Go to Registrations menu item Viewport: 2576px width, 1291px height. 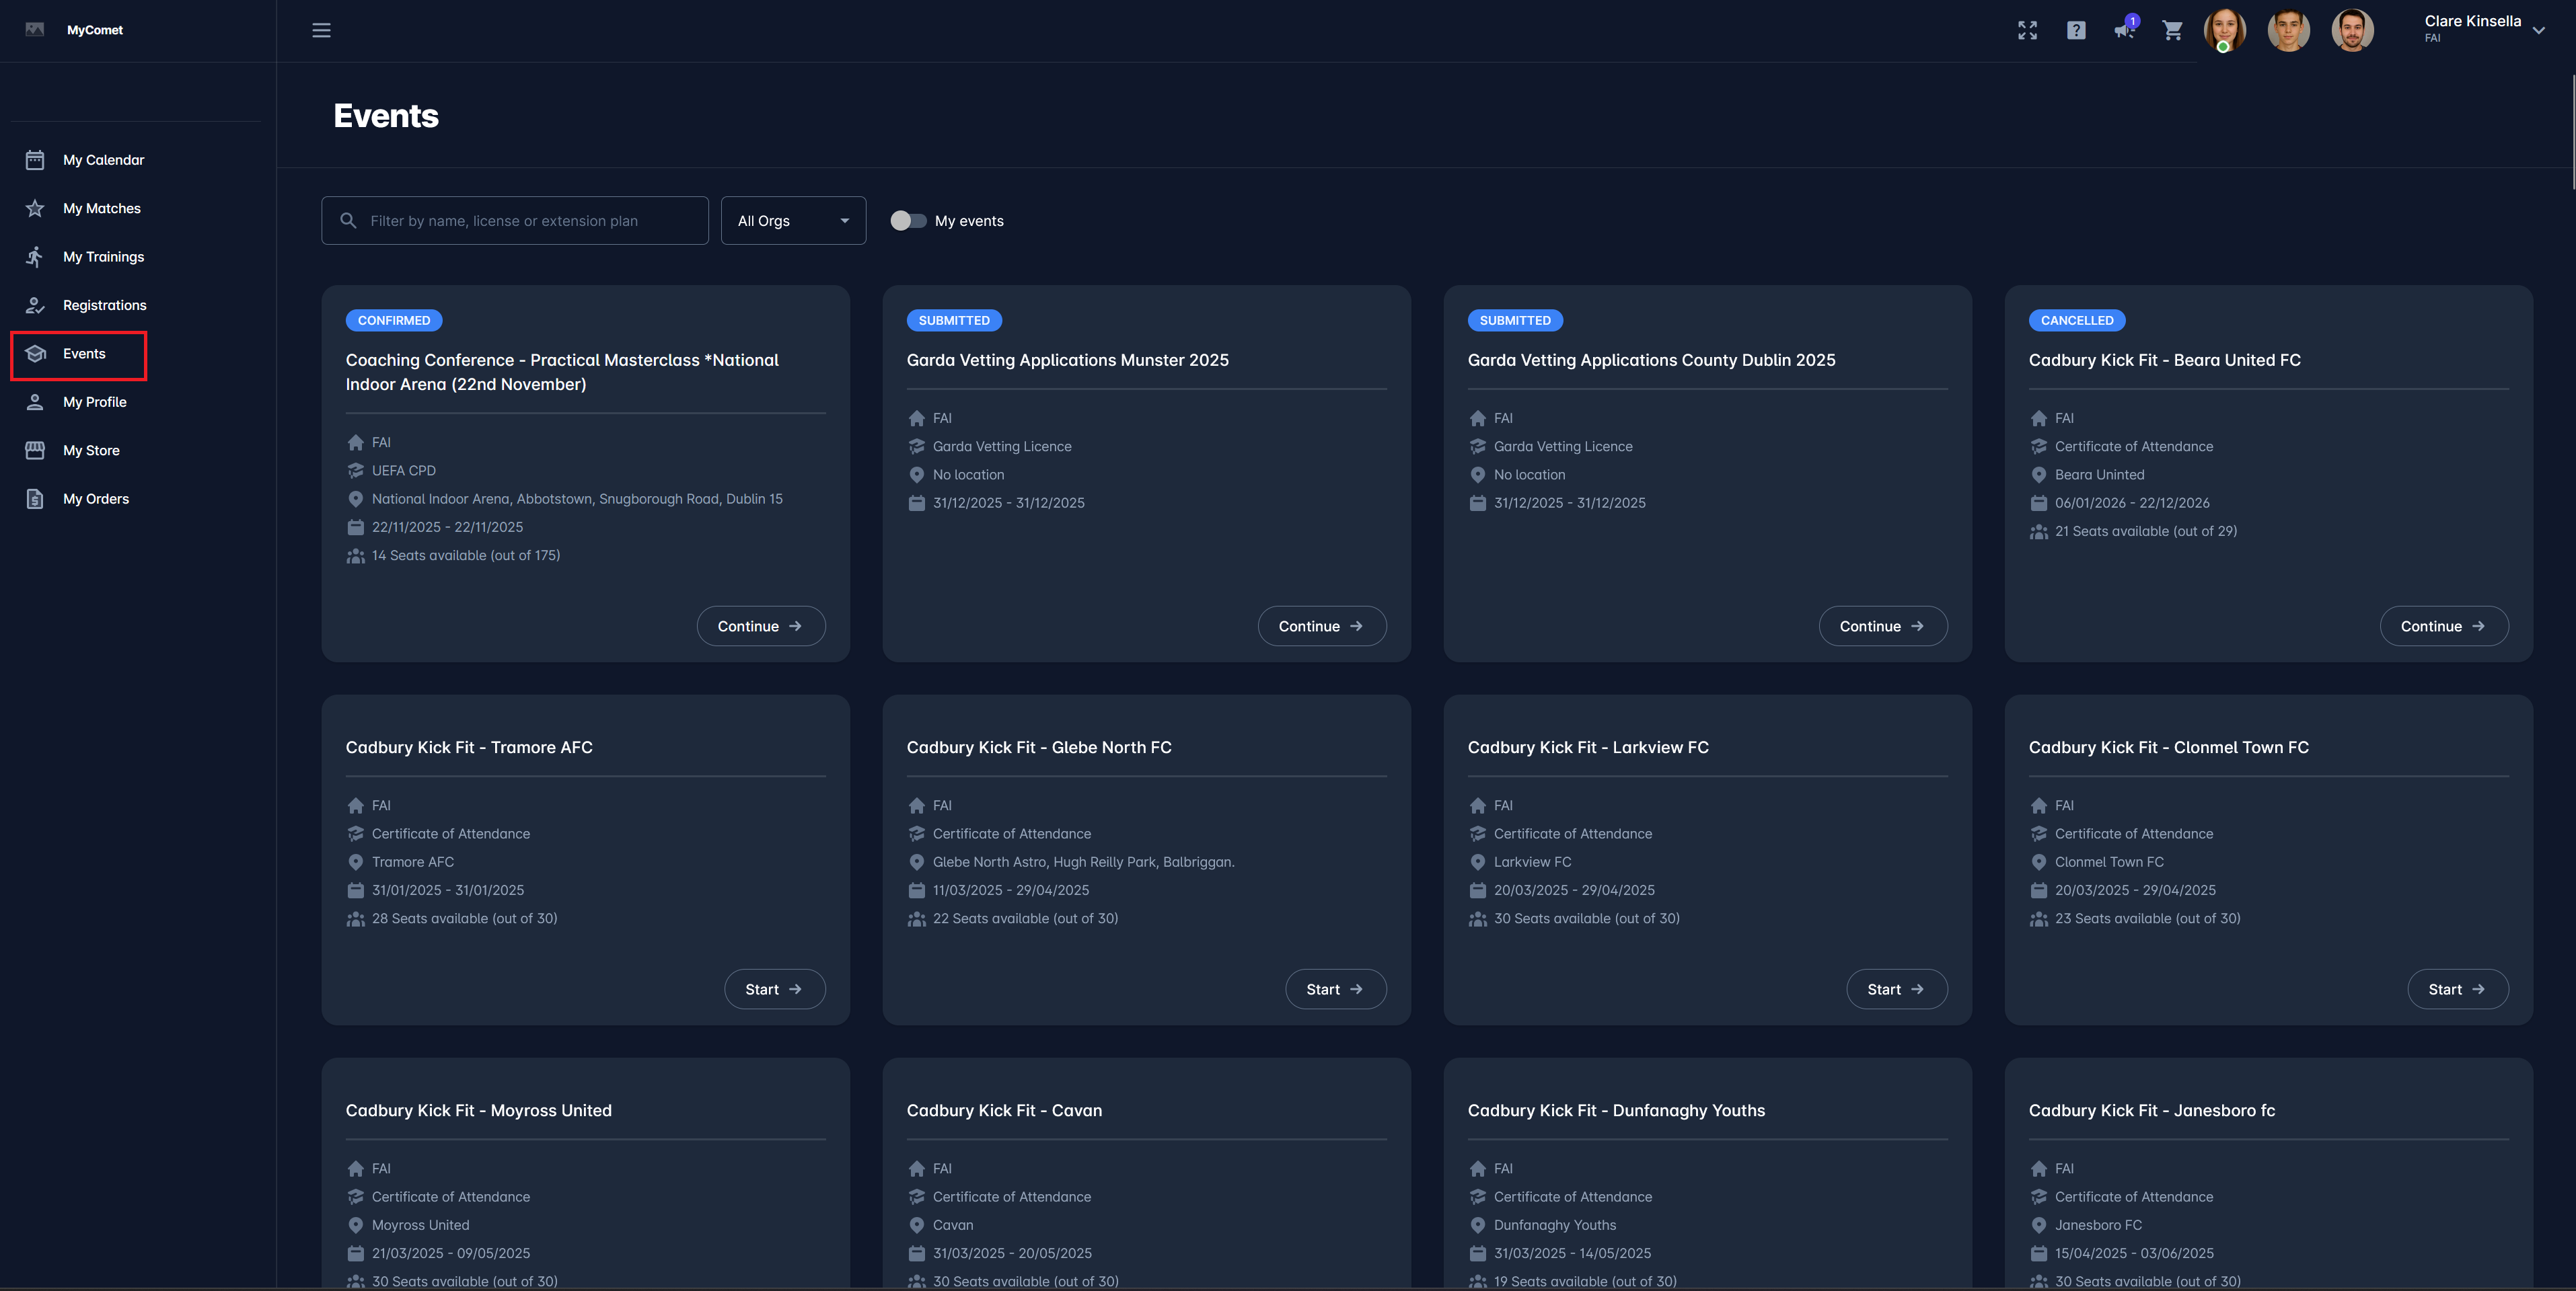(104, 306)
